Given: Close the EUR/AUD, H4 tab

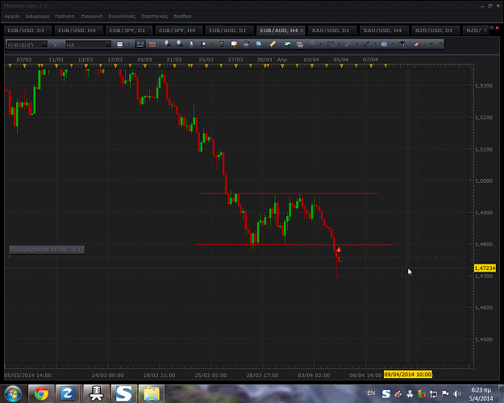Looking at the screenshot, I should coord(302,31).
